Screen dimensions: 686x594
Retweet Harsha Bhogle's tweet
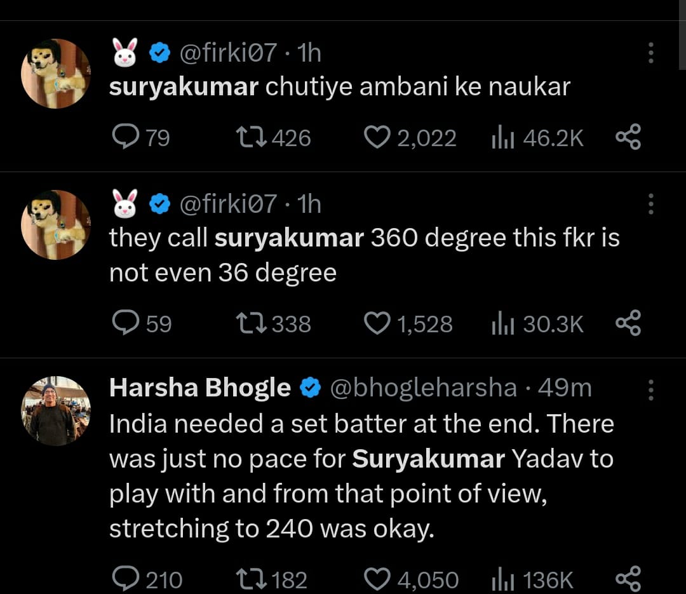click(x=252, y=579)
